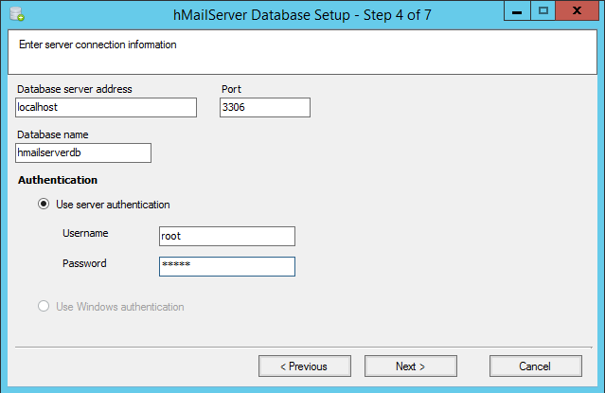Viewport: 605px width, 393px height.
Task: Click the 'Enter server connection information' heading
Action: 98,45
